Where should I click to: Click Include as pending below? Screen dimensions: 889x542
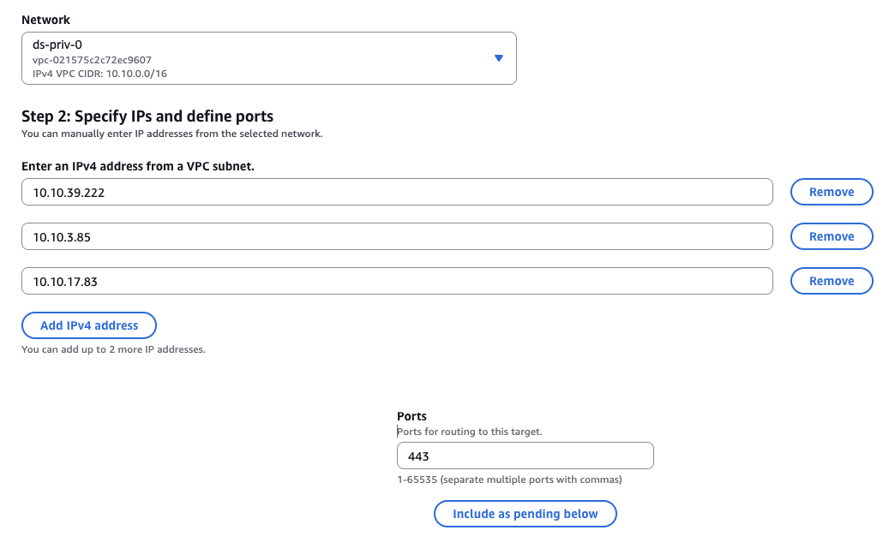coord(525,514)
